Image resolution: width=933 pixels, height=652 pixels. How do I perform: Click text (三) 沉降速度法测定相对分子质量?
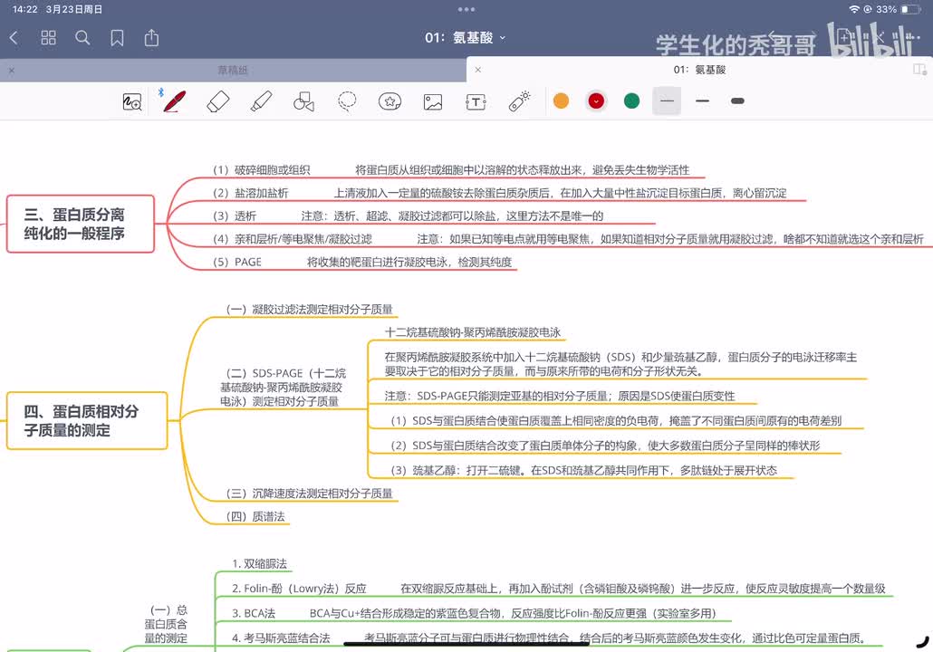point(310,494)
